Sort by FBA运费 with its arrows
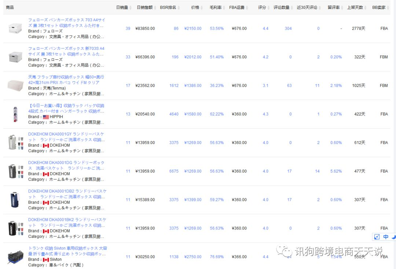Image resolution: width=396 pixels, height=269 pixels. pos(247,8)
